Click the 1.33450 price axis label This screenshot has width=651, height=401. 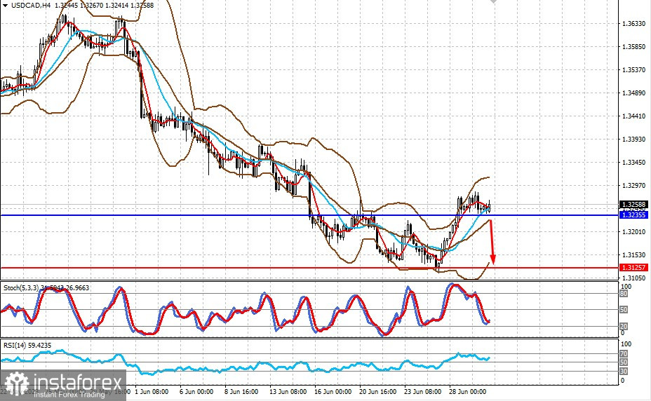(633, 163)
